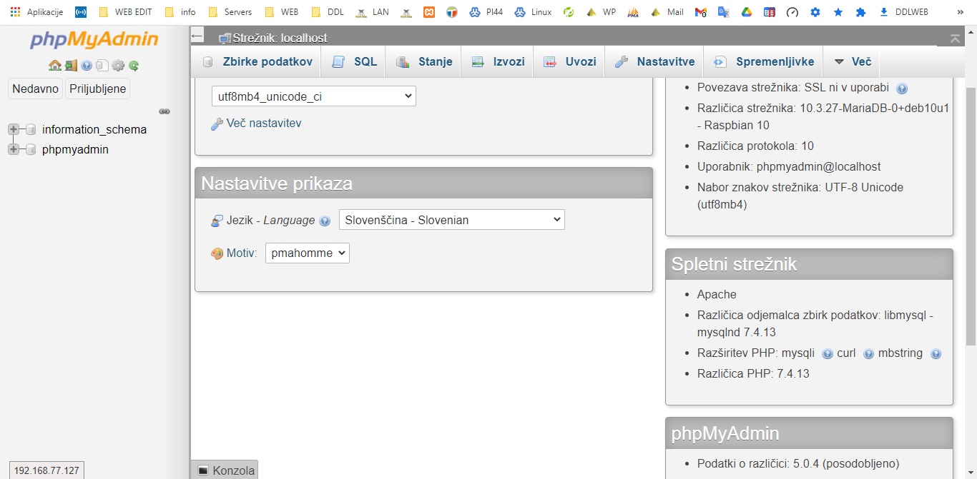This screenshot has height=479, width=977.
Task: Switch to Stanje tab
Action: [424, 61]
